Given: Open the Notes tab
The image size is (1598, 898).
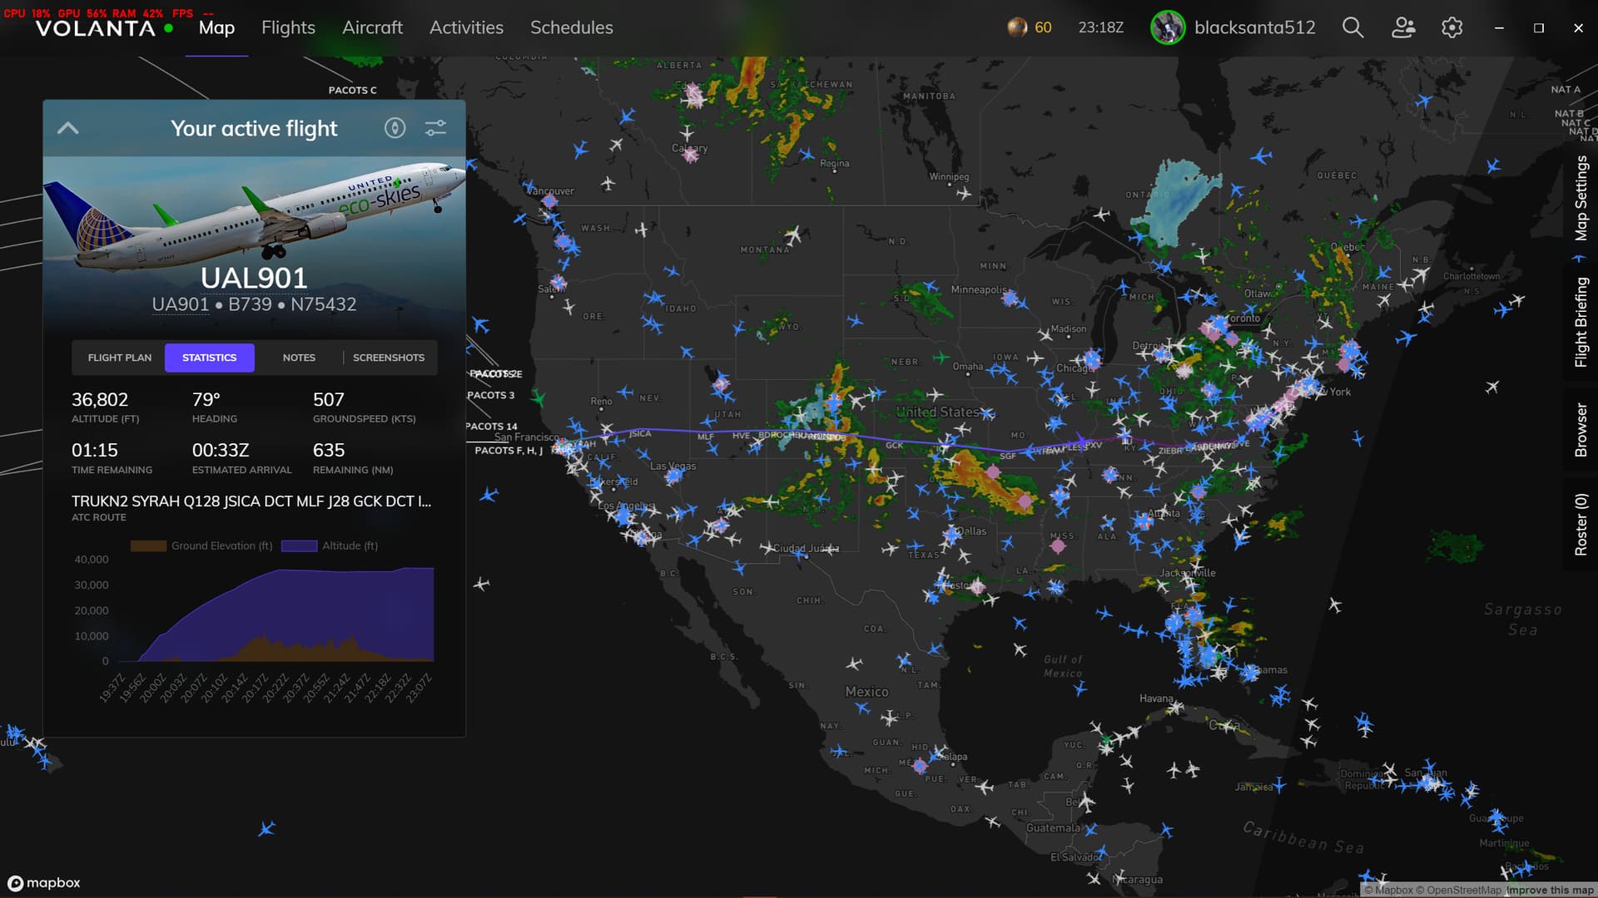Looking at the screenshot, I should pyautogui.click(x=299, y=358).
